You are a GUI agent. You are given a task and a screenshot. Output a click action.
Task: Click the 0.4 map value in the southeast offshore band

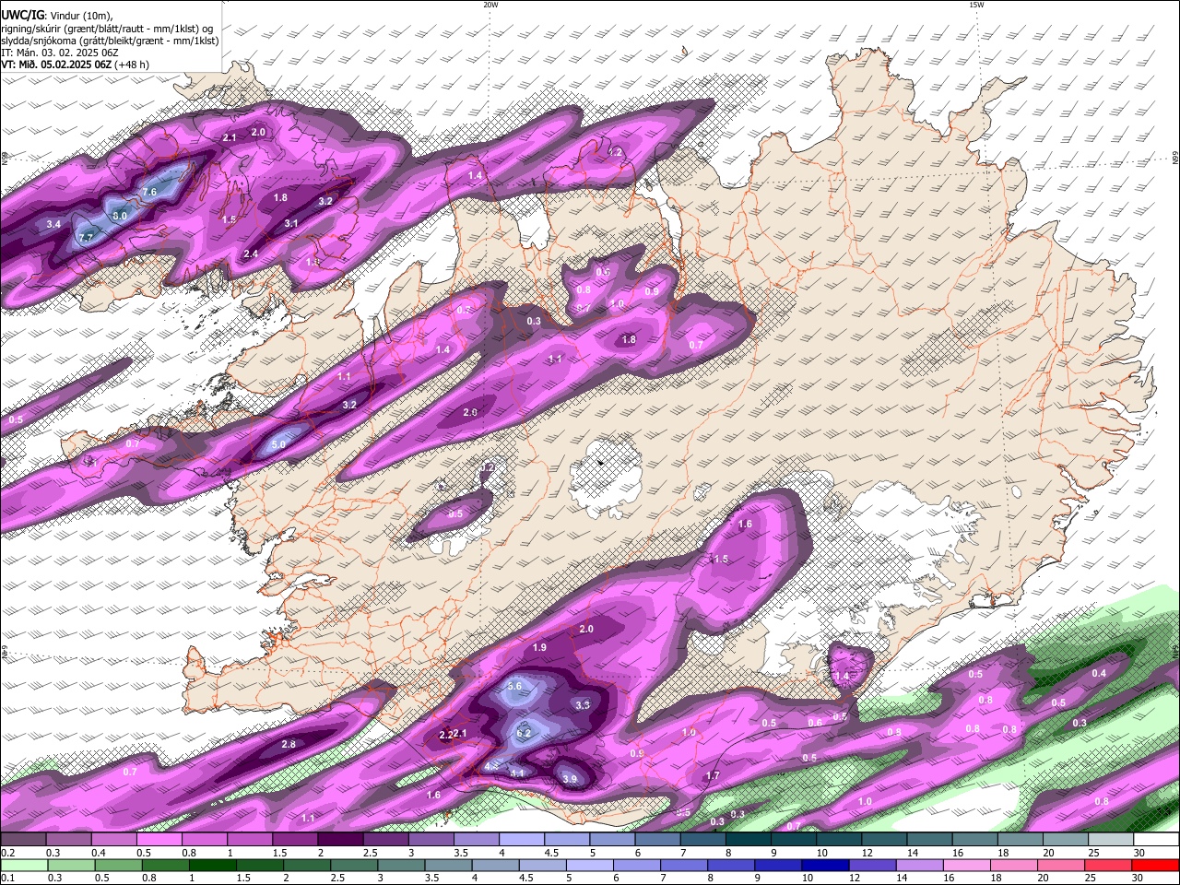[1099, 674]
